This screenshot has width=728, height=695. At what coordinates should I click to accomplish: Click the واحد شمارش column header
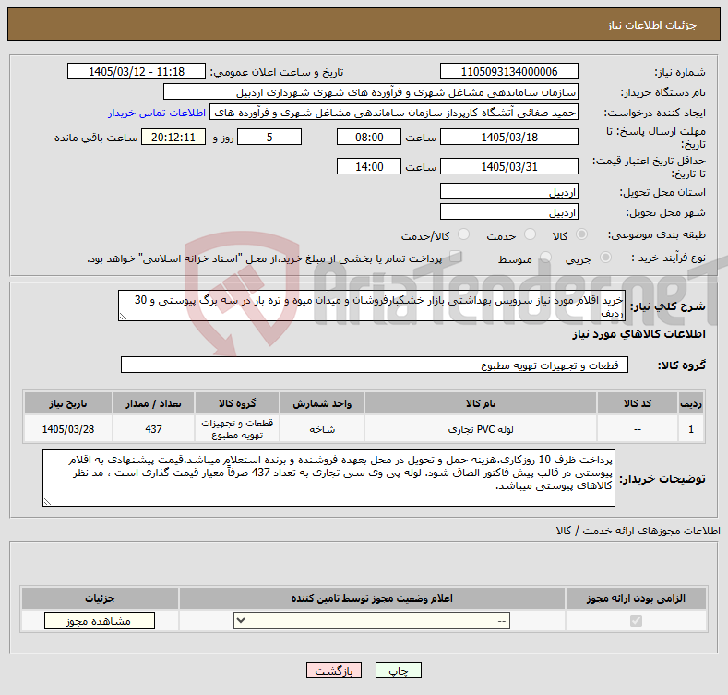(322, 403)
